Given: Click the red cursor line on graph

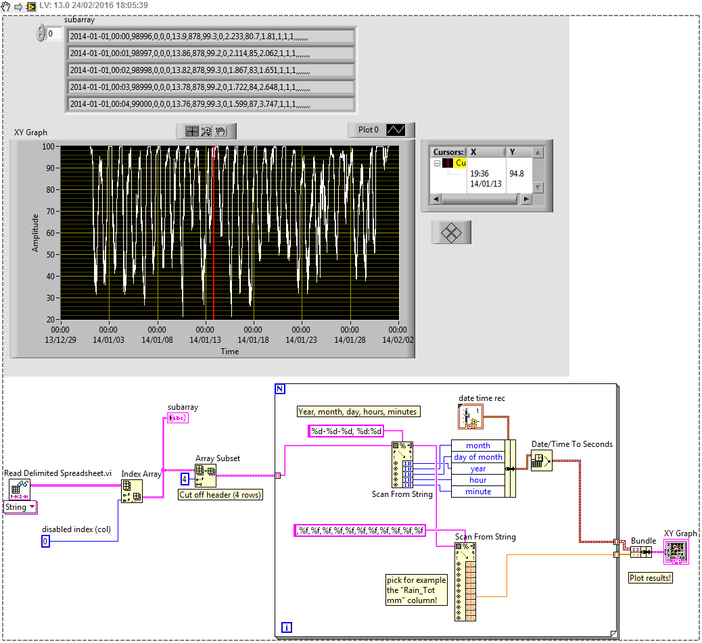Looking at the screenshot, I should (214, 233).
